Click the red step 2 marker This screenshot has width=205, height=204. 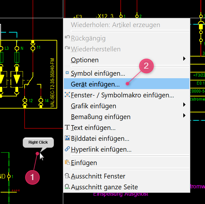[x=146, y=66]
